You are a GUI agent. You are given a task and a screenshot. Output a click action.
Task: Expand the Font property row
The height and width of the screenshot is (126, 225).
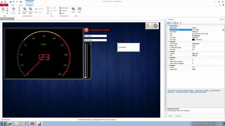coord(168,34)
